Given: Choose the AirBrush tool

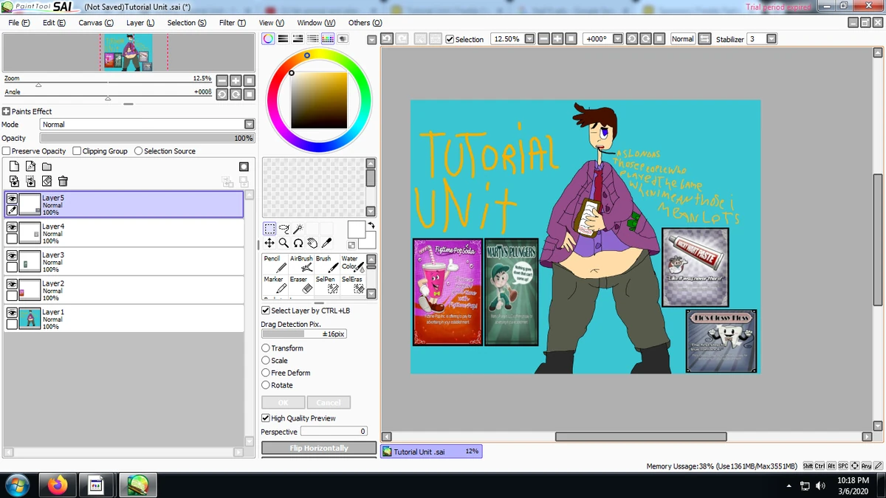Looking at the screenshot, I should click(x=301, y=264).
